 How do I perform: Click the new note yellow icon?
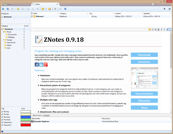(43, 9)
